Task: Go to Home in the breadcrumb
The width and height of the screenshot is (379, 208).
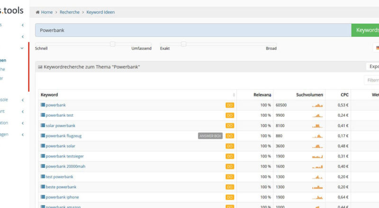Action: pos(46,12)
